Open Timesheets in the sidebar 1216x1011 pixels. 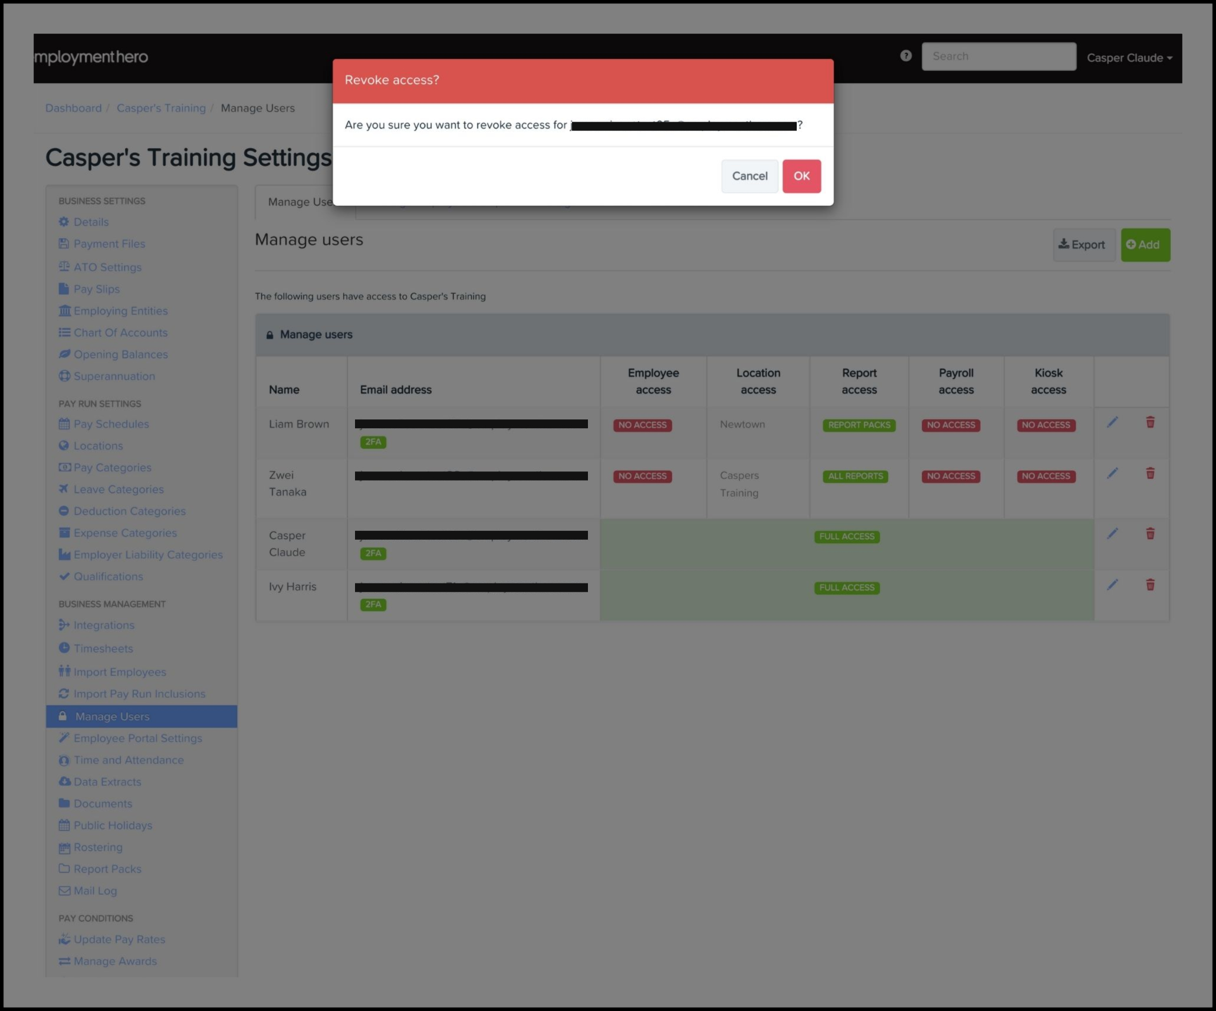click(103, 649)
